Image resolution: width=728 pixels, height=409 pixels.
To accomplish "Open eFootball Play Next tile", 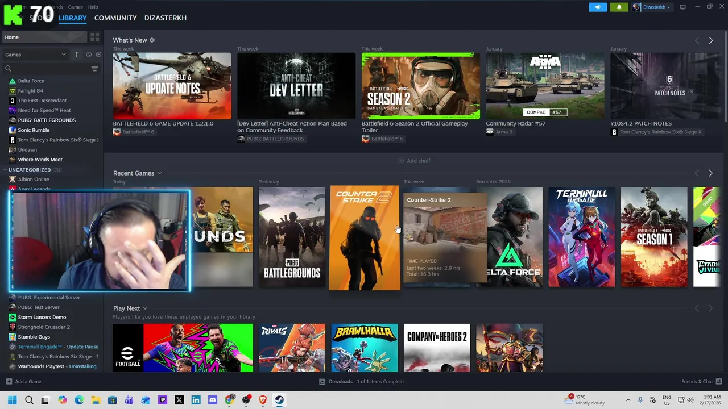I will click(183, 348).
